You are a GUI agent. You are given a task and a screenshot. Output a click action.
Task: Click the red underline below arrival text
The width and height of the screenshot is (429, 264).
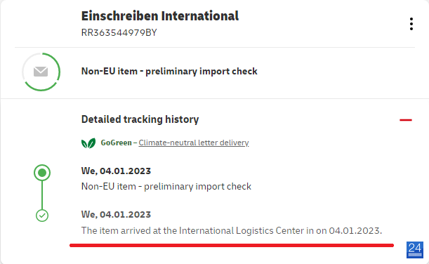(232, 246)
